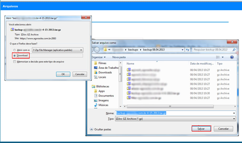Click the Imagens icon
The height and width of the screenshot is (143, 242).
pos(96,100)
